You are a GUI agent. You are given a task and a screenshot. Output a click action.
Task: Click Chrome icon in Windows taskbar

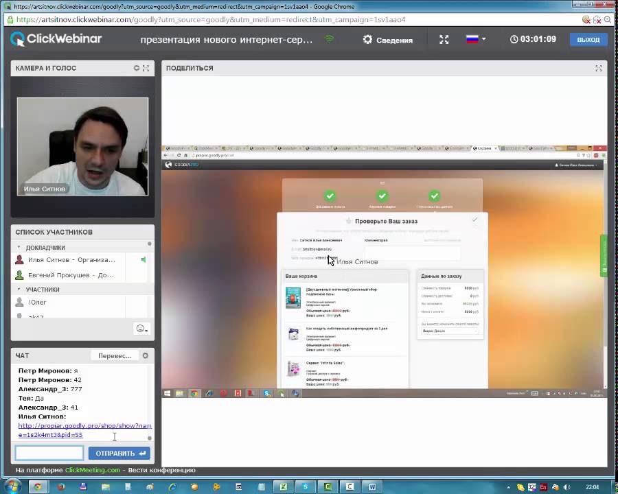pyautogui.click(x=38, y=486)
